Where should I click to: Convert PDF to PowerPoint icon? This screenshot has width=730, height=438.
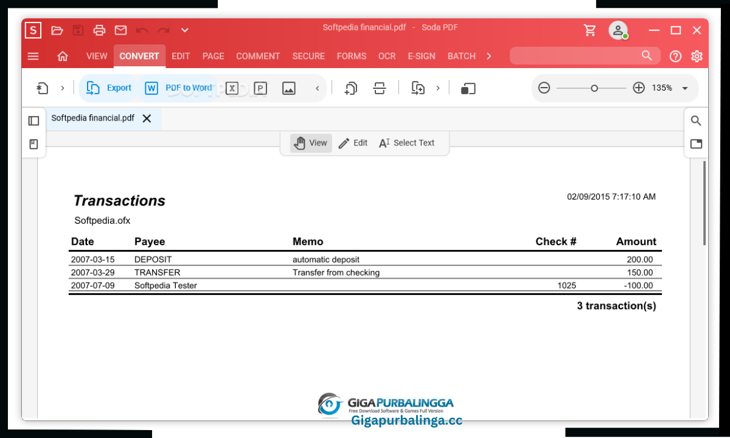point(260,88)
